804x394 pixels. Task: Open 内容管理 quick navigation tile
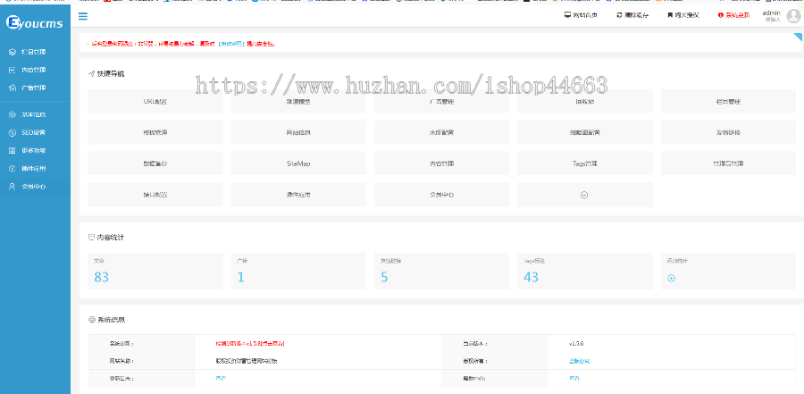(x=441, y=163)
